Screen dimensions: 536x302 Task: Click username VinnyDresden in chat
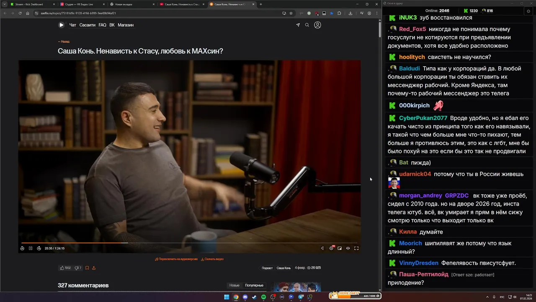pos(419,263)
